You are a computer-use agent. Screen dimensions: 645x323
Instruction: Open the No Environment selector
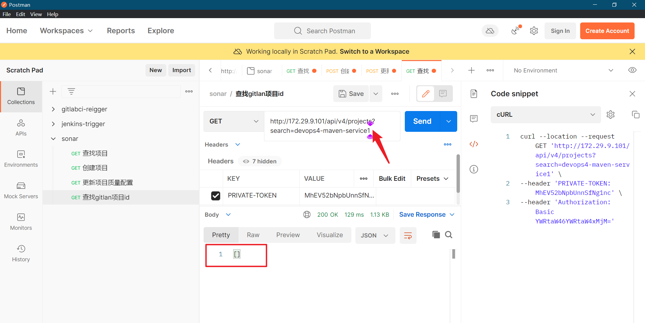click(563, 70)
